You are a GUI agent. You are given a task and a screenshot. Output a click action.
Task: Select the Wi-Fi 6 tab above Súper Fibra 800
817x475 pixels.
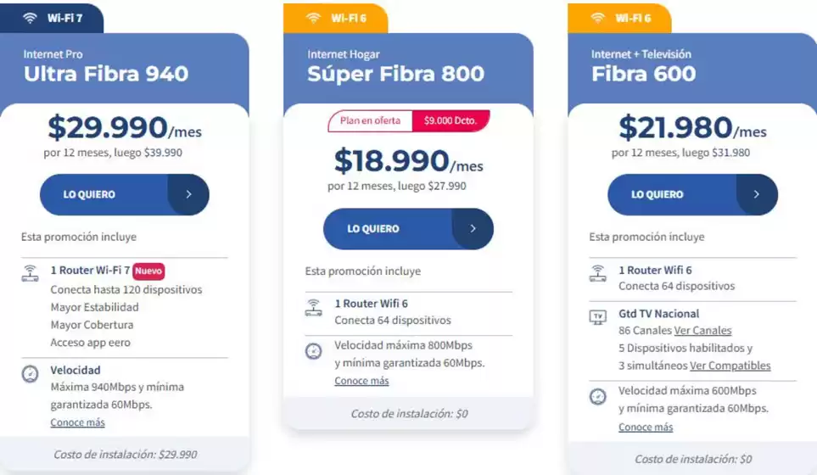click(x=336, y=18)
